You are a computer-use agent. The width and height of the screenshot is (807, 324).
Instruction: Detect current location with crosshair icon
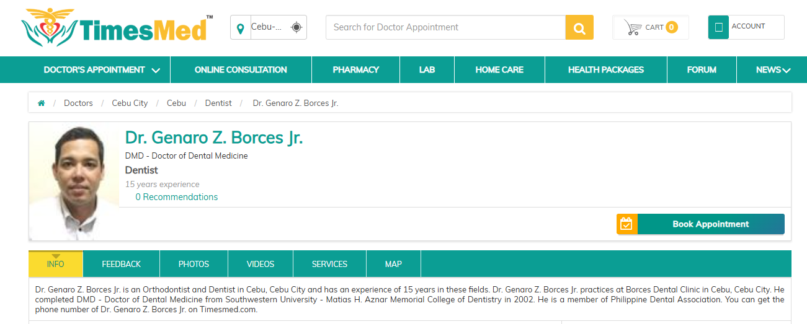click(x=296, y=27)
